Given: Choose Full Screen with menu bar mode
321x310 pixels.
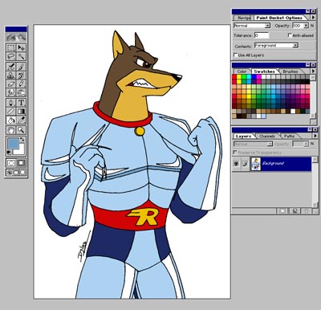Looking at the screenshot, I should 16,172.
